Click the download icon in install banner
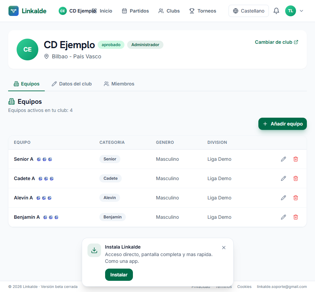This screenshot has height=292, width=315. 94,250
